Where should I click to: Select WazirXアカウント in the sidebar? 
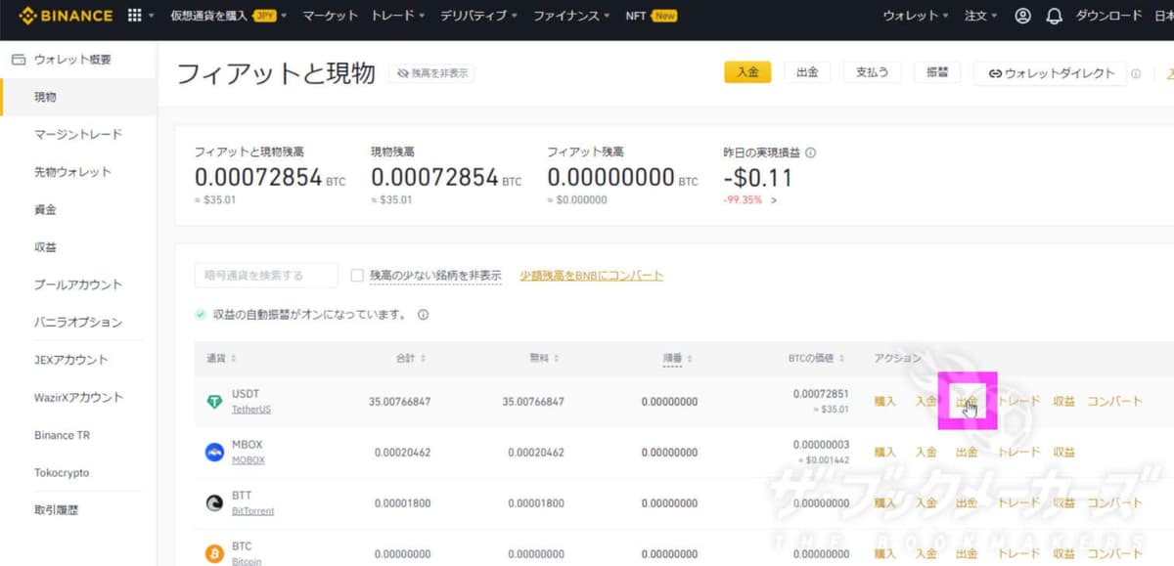(78, 397)
